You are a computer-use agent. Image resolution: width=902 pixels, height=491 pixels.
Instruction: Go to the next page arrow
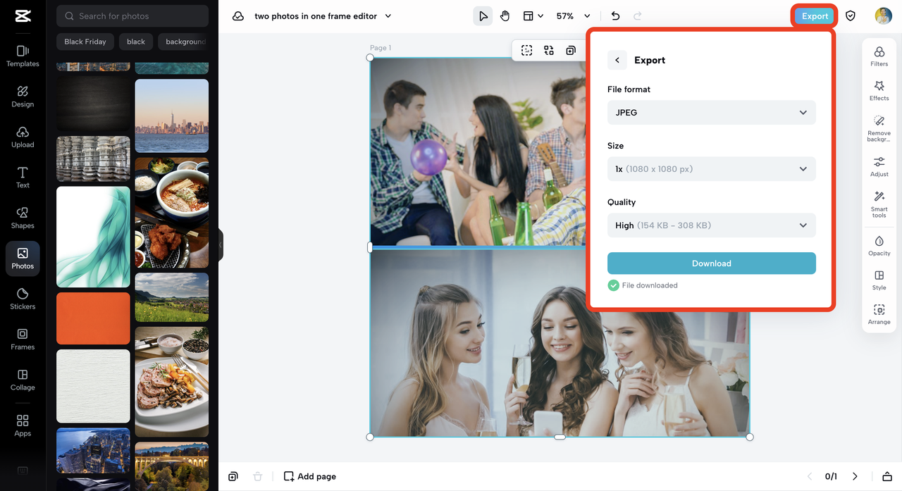point(855,476)
